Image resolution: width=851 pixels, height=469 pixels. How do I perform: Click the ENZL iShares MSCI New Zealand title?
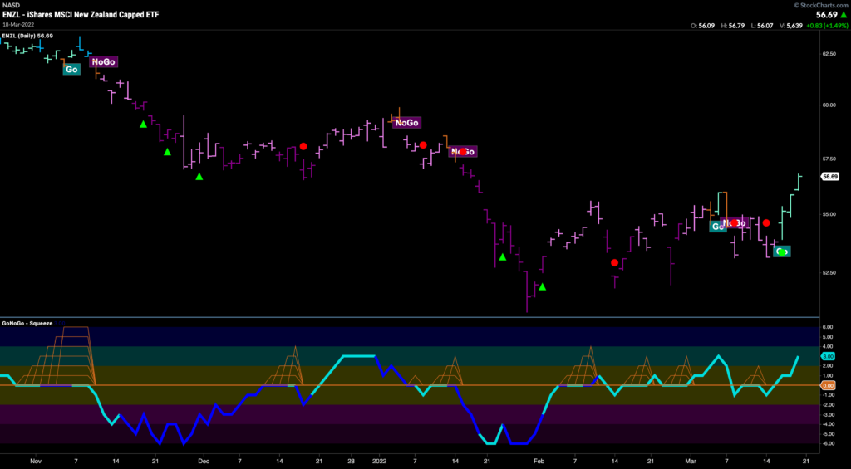point(81,15)
